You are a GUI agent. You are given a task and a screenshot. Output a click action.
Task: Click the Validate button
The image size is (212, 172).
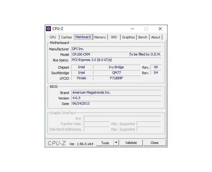[x=131, y=143]
